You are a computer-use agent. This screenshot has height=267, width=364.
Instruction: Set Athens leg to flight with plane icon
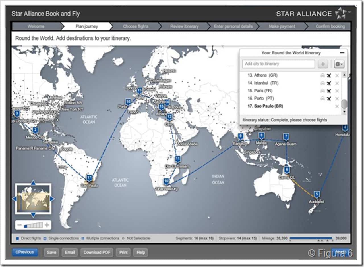coord(329,75)
